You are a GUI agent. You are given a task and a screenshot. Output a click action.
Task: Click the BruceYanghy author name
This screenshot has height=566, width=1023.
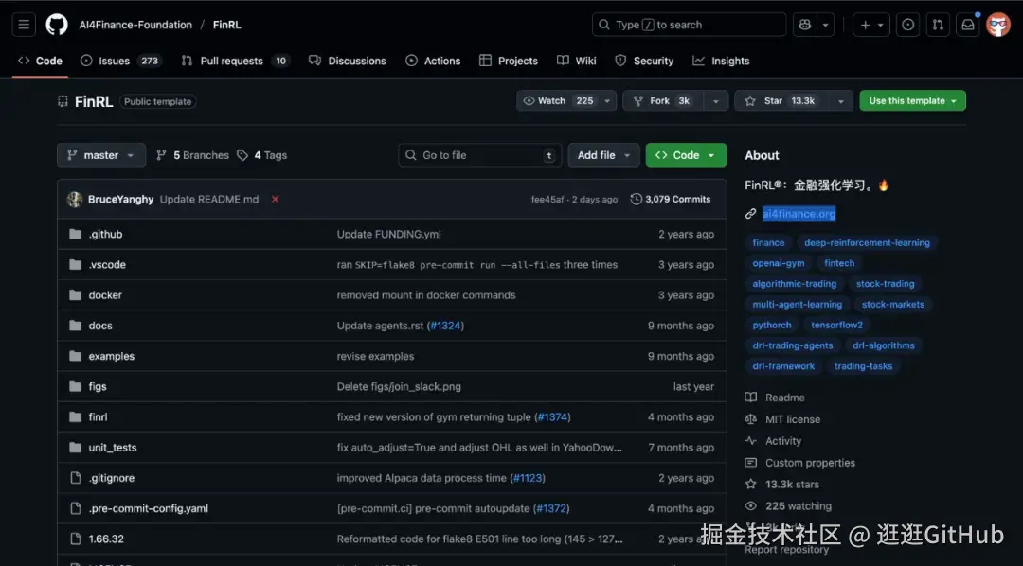coord(120,200)
